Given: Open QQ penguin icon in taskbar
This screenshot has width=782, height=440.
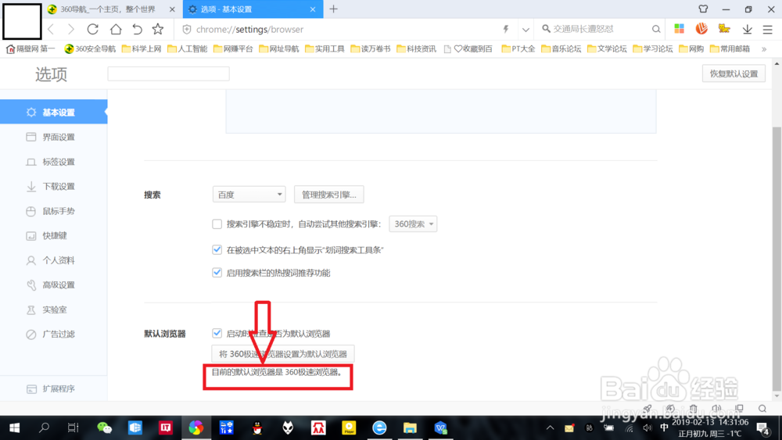Looking at the screenshot, I should (257, 427).
